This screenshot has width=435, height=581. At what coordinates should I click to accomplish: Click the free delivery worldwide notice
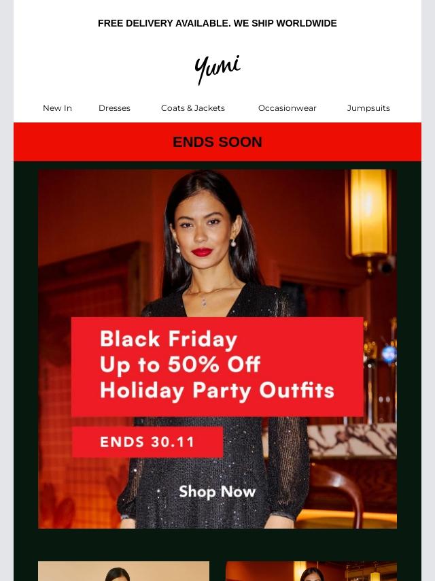click(x=217, y=23)
